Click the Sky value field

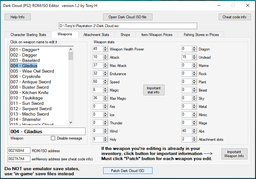187,98
